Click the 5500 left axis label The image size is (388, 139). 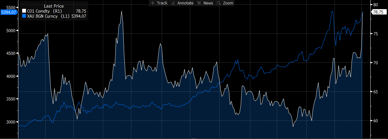click(11, 8)
